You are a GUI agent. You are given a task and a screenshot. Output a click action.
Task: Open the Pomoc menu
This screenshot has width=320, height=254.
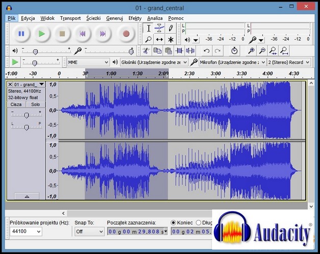(x=176, y=18)
